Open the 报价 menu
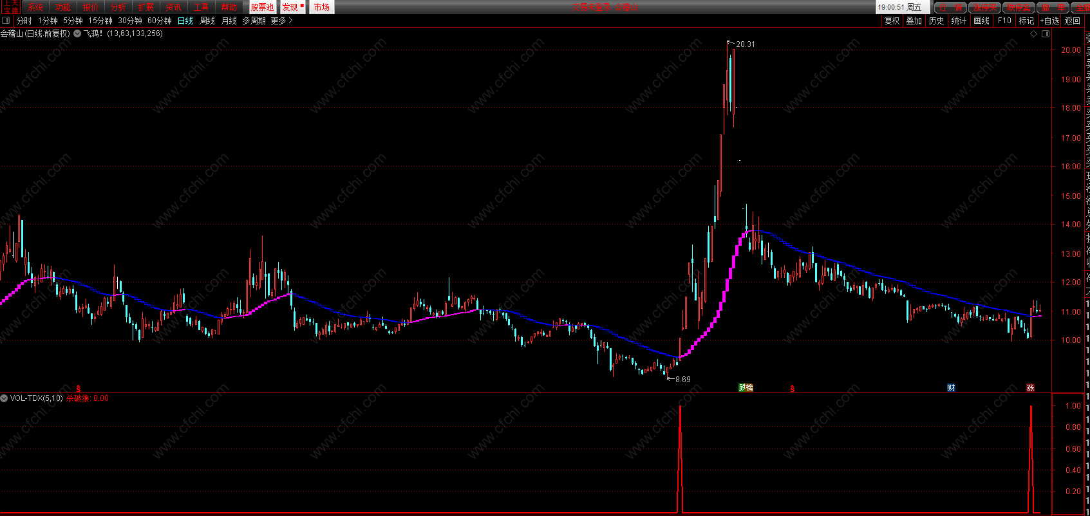1090x516 pixels. click(x=91, y=7)
